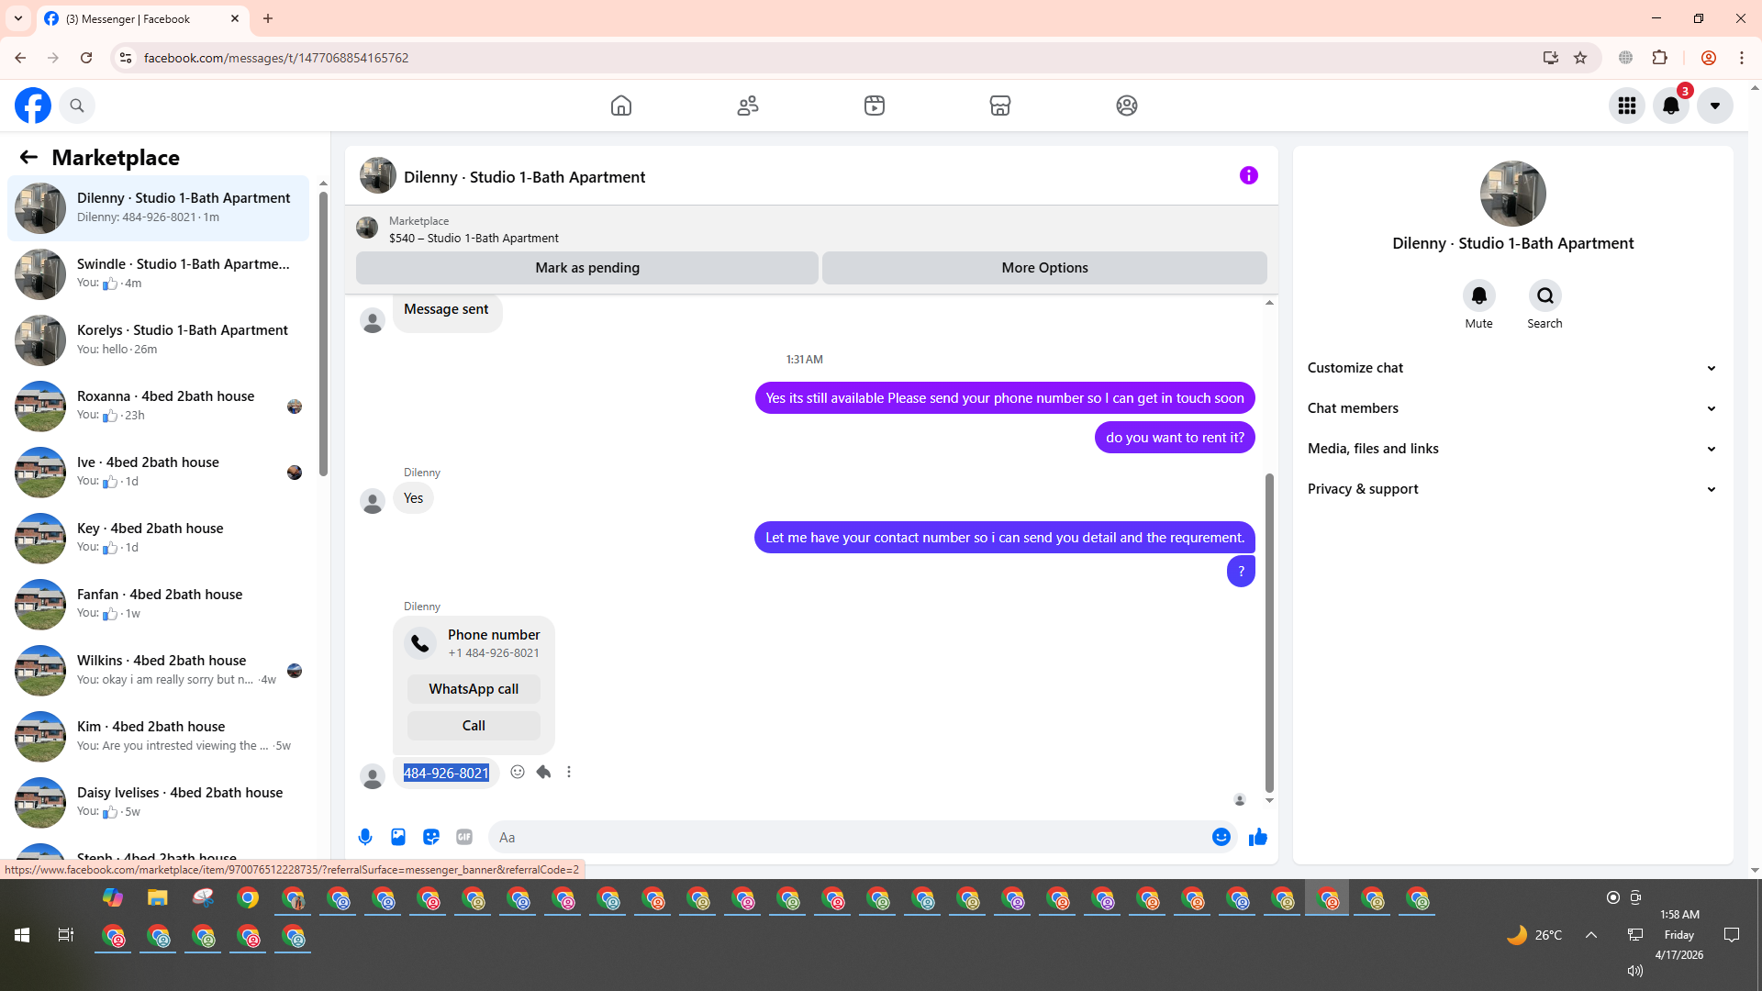The width and height of the screenshot is (1762, 991).
Task: Open the Groups icon in top navigation
Action: (x=1127, y=106)
